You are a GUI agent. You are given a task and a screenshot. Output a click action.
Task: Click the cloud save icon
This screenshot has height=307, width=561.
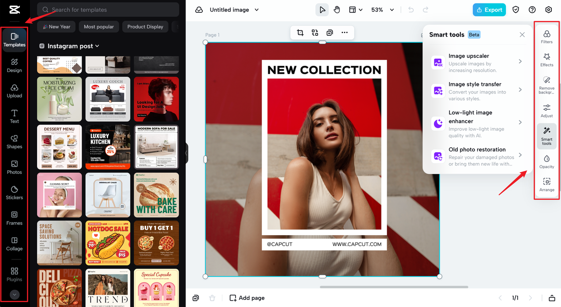pos(199,10)
